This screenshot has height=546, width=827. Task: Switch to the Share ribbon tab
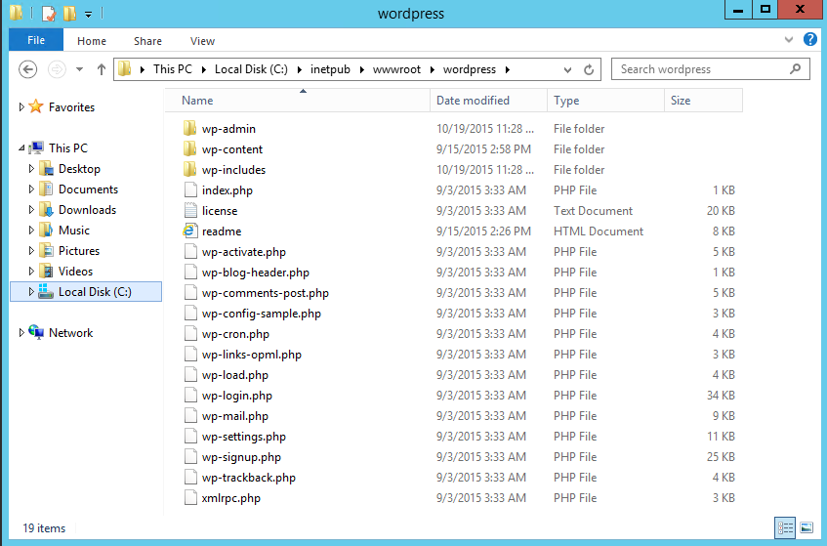point(148,41)
